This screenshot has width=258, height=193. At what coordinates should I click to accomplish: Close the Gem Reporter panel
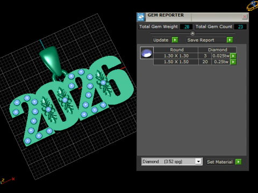click(x=245, y=17)
